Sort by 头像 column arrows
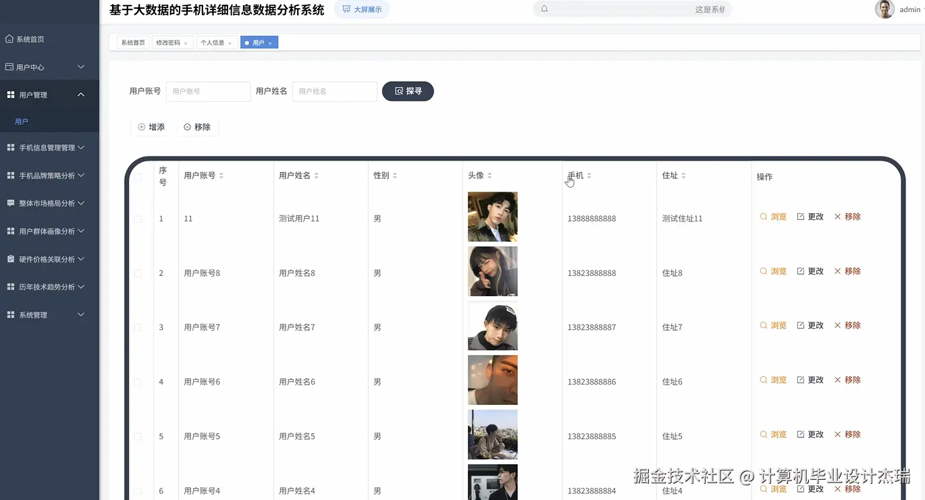The height and width of the screenshot is (500, 925). (490, 175)
